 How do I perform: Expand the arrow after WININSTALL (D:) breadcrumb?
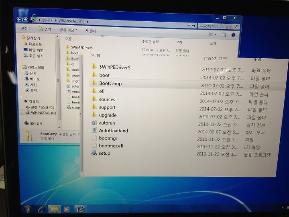pos(88,22)
